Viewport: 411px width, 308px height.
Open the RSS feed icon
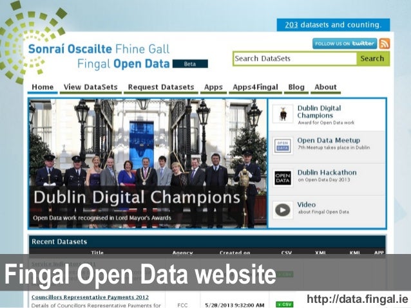click(385, 44)
